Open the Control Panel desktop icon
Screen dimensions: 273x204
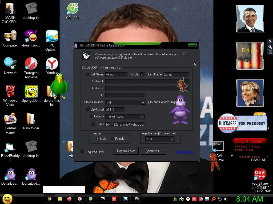[10, 123]
